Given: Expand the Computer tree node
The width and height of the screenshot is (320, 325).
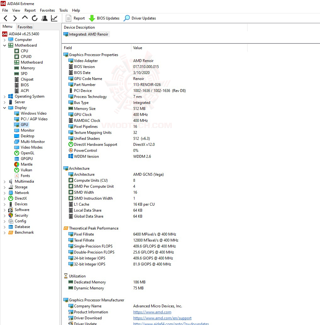Looking at the screenshot, I should click(x=4, y=40).
